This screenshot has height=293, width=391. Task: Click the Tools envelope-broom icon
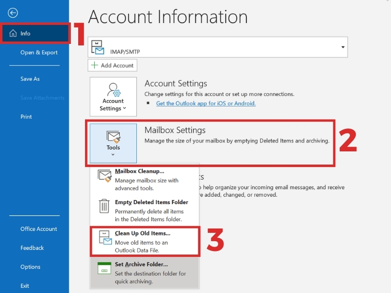tap(113, 137)
